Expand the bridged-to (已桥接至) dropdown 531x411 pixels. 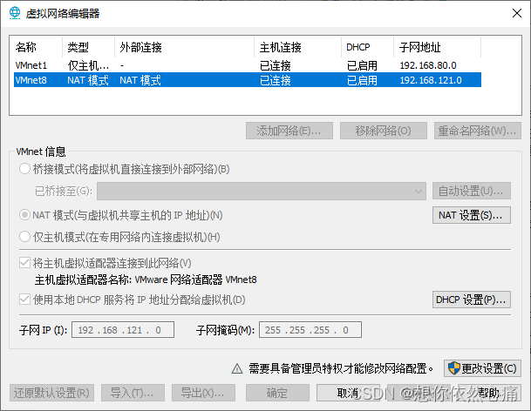(418, 191)
